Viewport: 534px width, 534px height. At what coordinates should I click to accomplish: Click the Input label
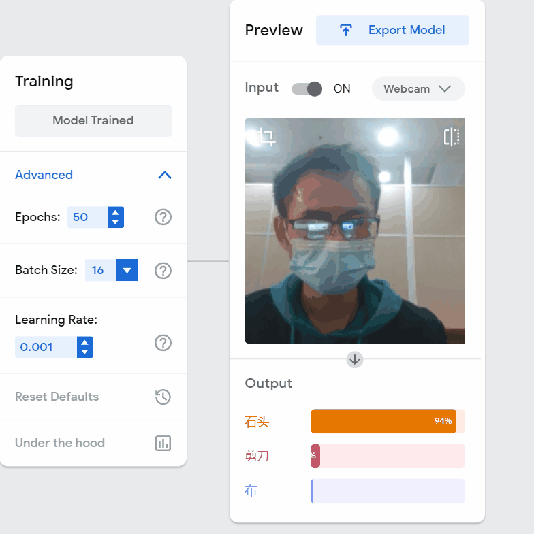pos(262,88)
